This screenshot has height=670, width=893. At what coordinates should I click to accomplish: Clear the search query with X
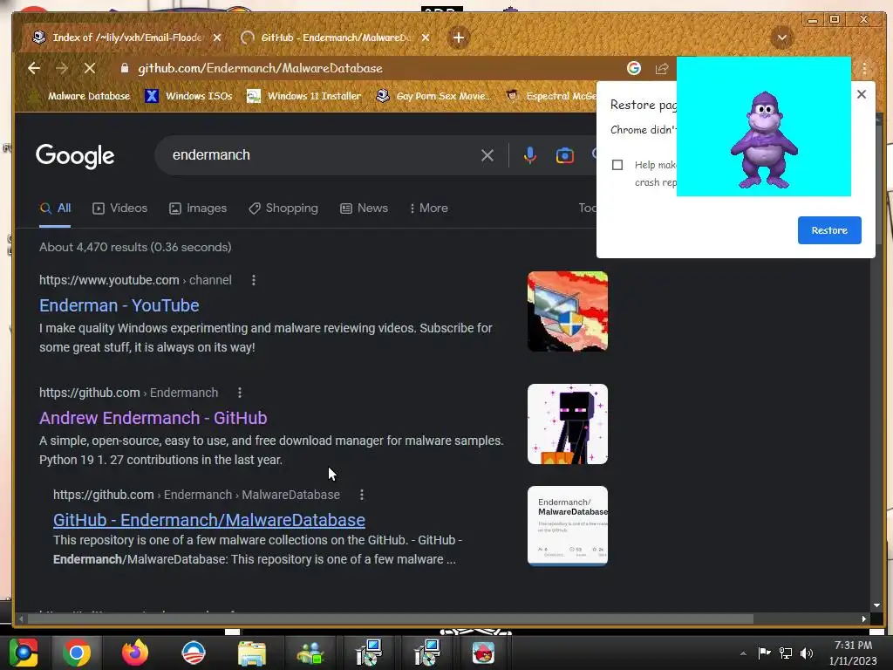tap(487, 155)
